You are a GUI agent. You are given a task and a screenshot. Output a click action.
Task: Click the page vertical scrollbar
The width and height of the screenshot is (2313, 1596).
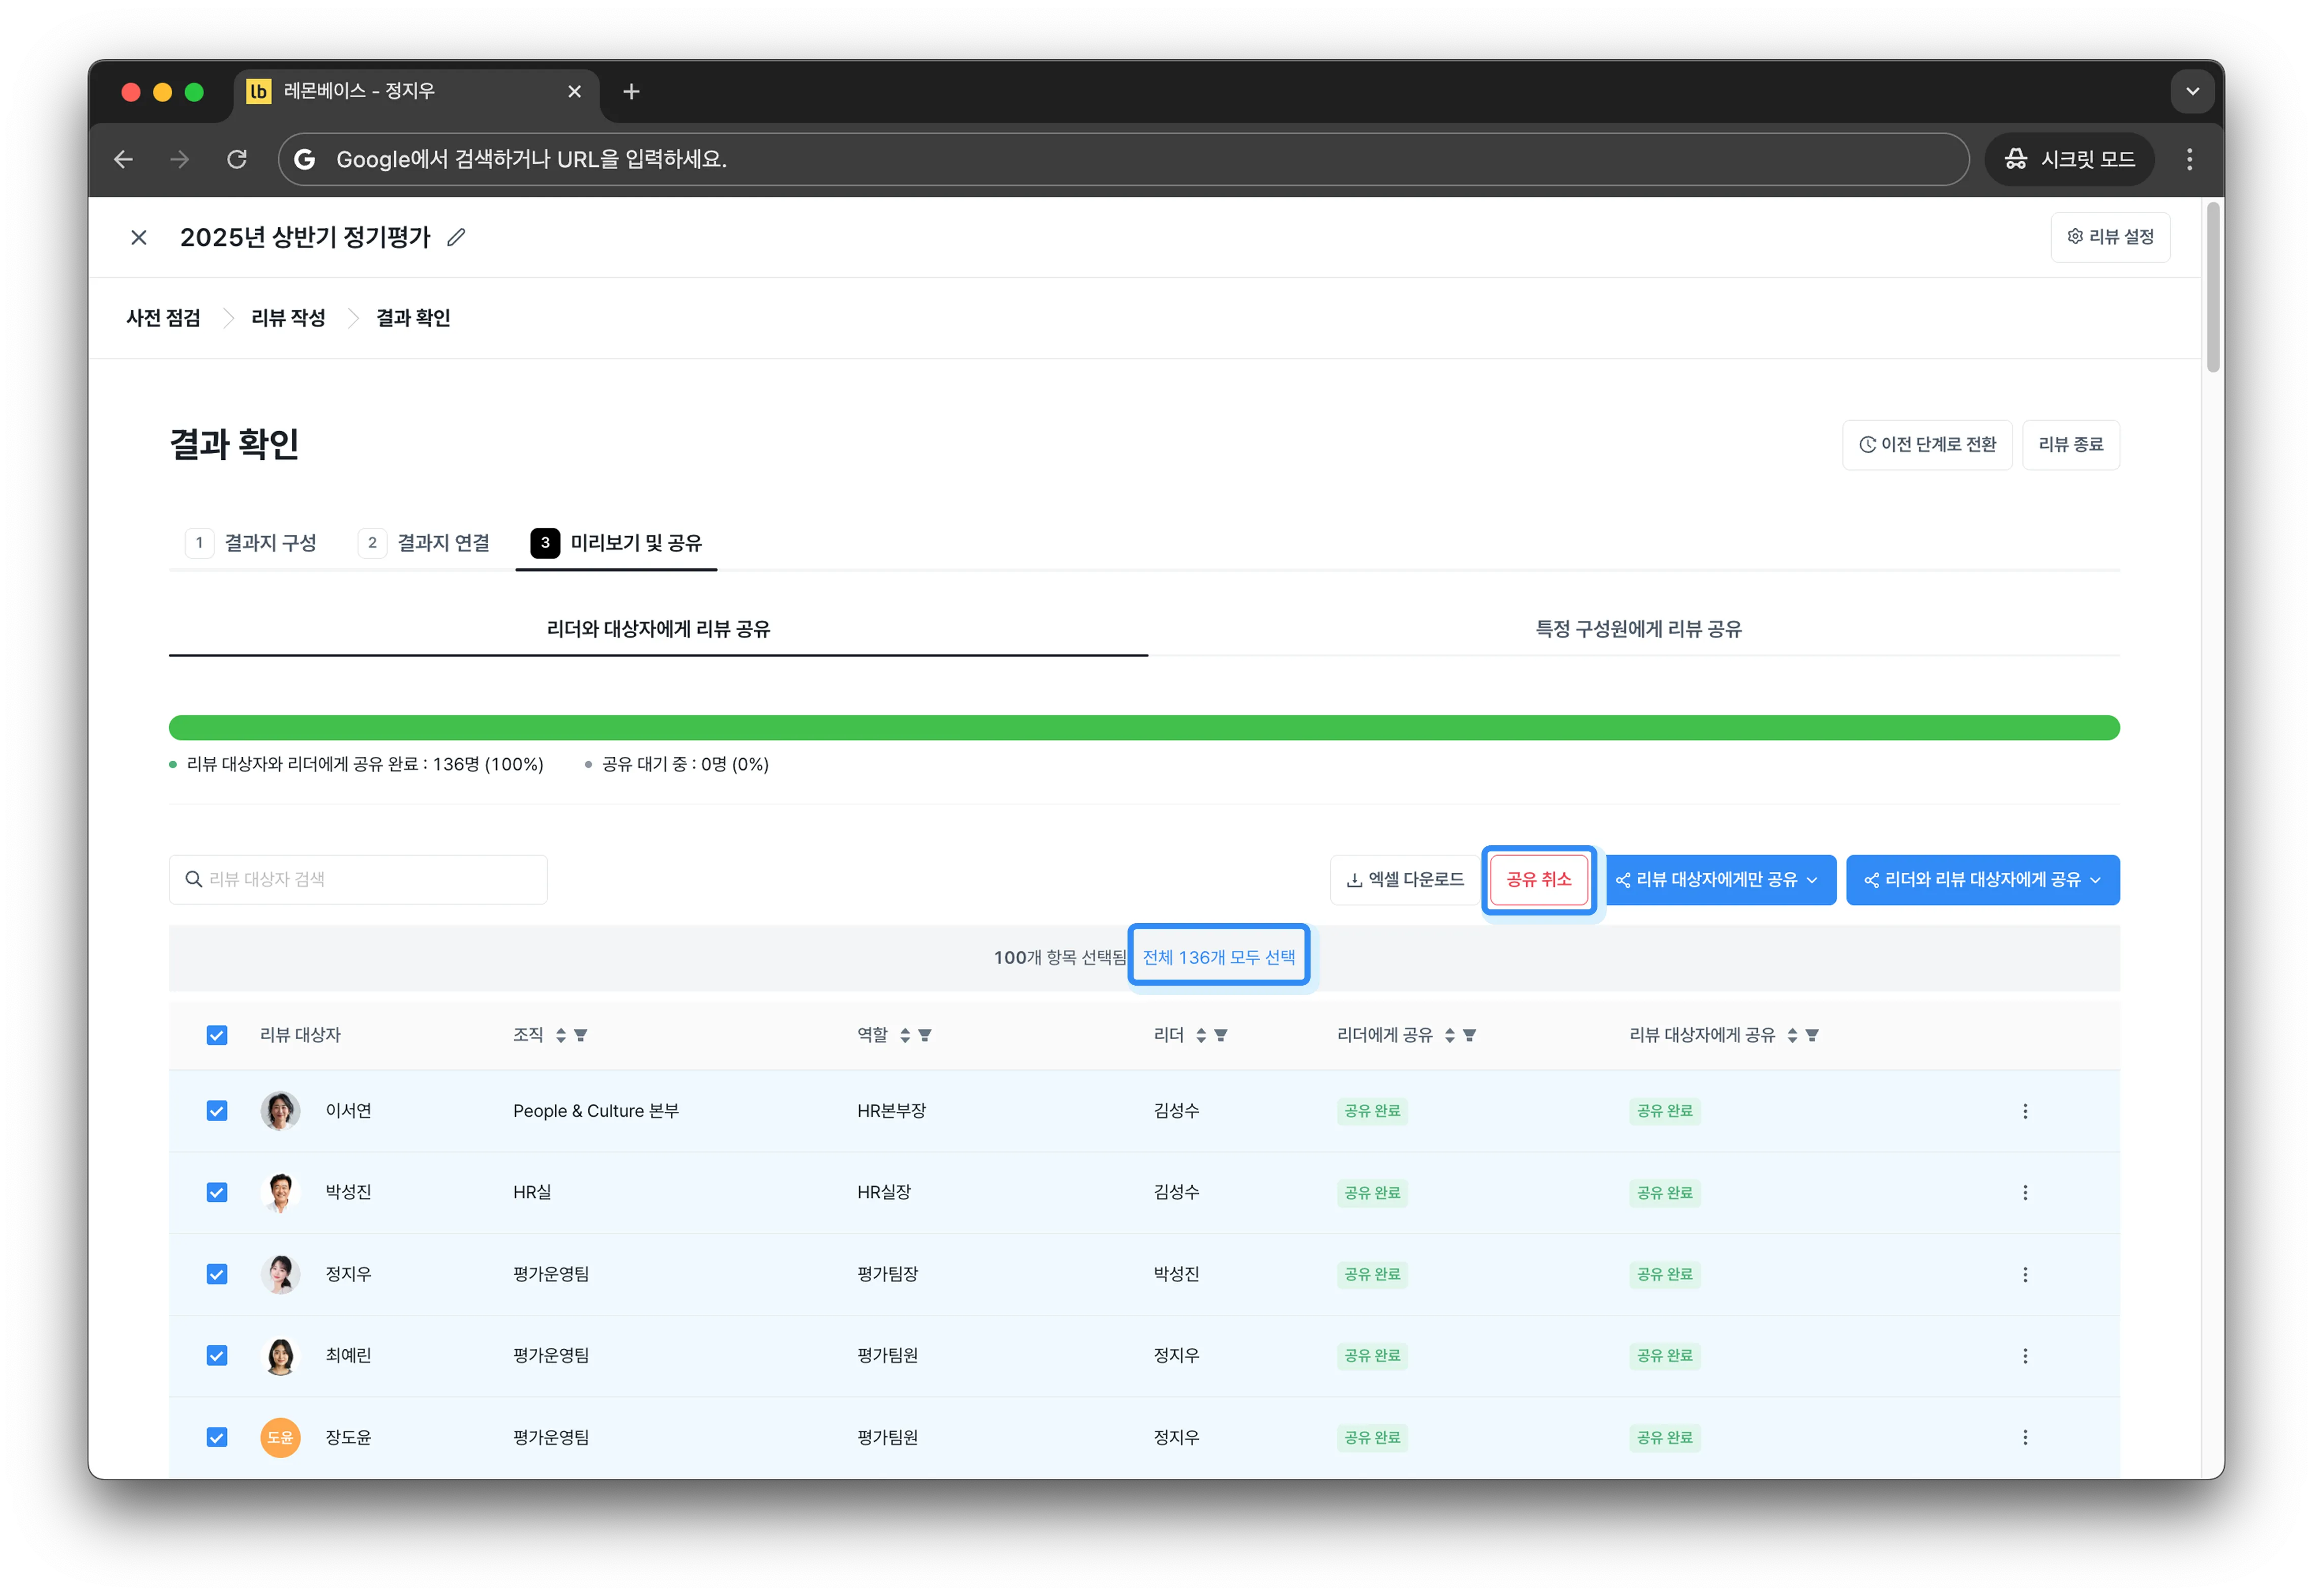tap(2213, 288)
